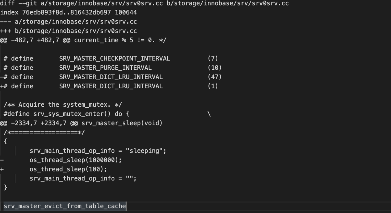The image size is (391, 213).
Task: Click the srv_master_evict_from_table_cache search input
Action: click(x=65, y=206)
